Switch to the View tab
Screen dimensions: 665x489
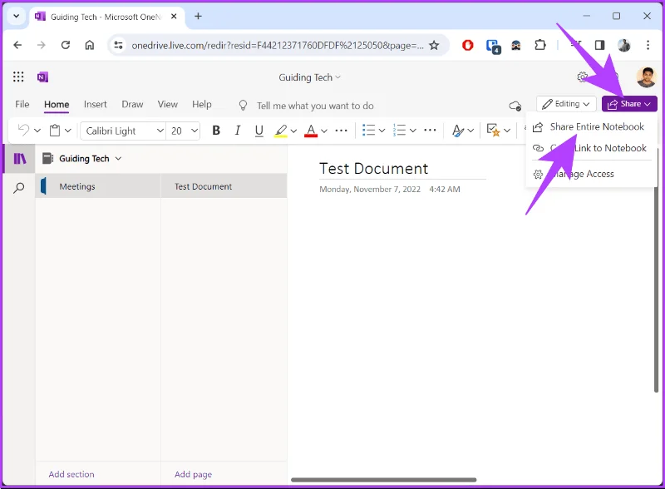(168, 105)
